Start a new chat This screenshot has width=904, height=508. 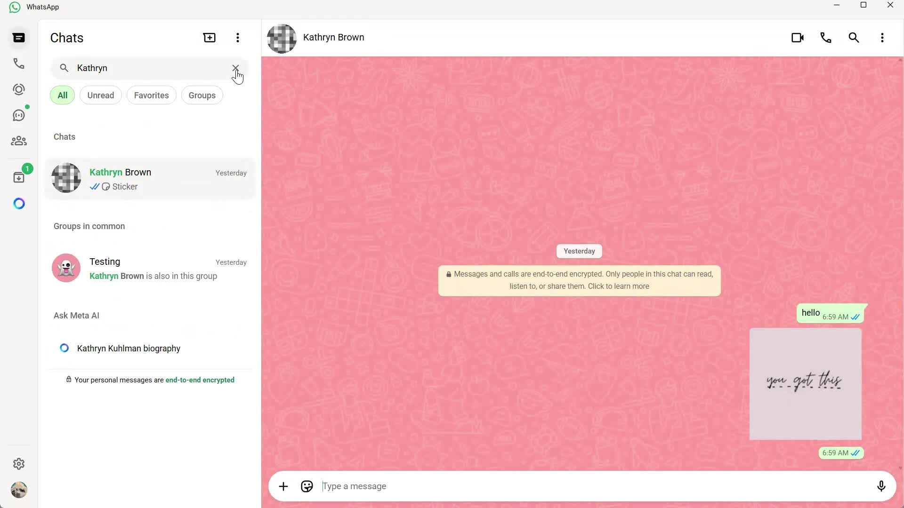[209, 38]
